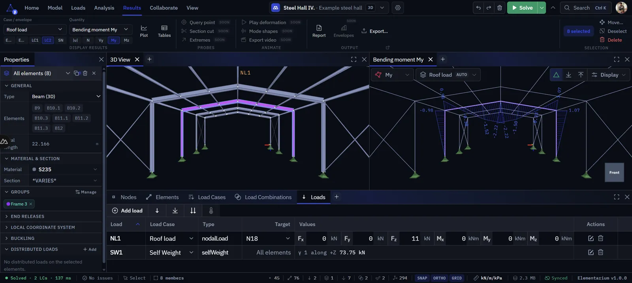Click the Search field
The height and width of the screenshot is (283, 632).
click(x=586, y=7)
